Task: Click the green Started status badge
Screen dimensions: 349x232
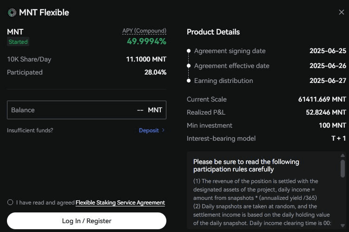Action: pyautogui.click(x=18, y=42)
